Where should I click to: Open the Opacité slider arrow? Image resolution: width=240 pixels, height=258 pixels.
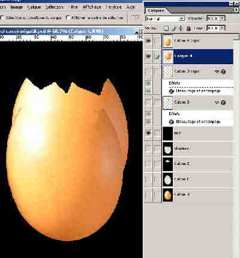pos(222,18)
